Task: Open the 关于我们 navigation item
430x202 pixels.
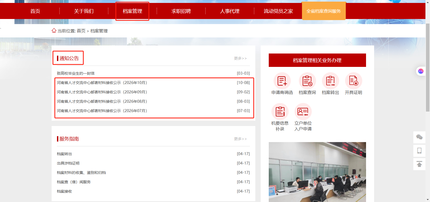Action: coord(84,11)
